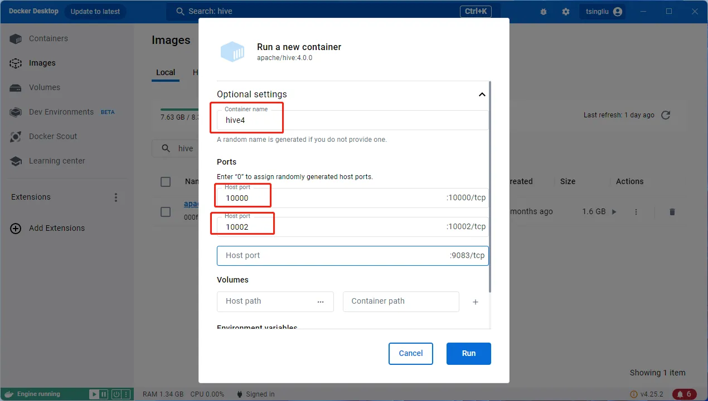Screen dimensions: 708x401
Task: Click the RAM 1.34 GB status text
Action: point(163,394)
